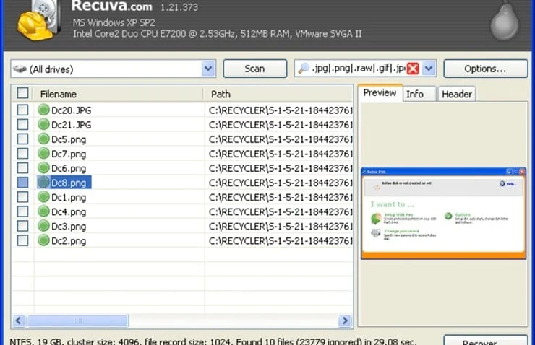Click the green status icon of Dc21.JPG

pos(43,125)
